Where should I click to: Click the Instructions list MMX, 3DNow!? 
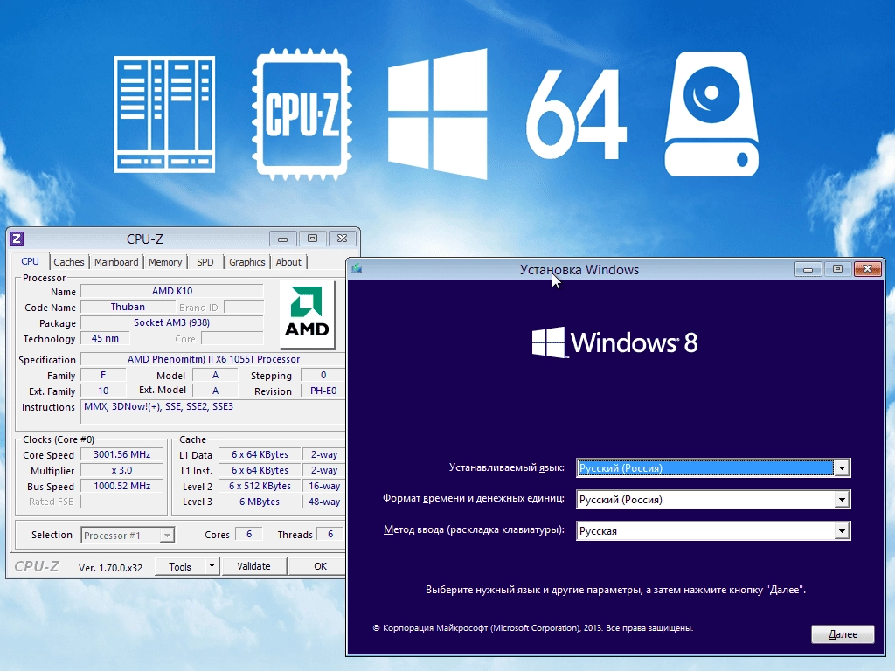click(x=213, y=412)
